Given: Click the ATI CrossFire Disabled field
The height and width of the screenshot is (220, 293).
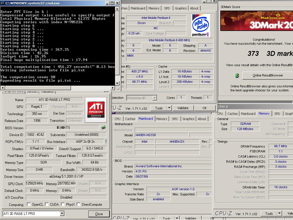Looking at the screenshot, I should pos(66,197).
